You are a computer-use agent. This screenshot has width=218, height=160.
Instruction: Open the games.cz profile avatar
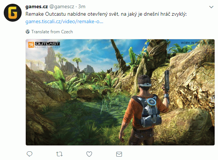click(x=13, y=13)
